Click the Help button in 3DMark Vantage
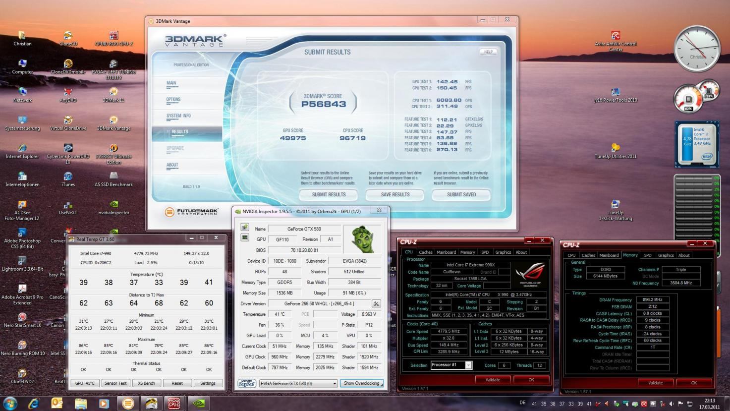The height and width of the screenshot is (411, 730). 488,52
